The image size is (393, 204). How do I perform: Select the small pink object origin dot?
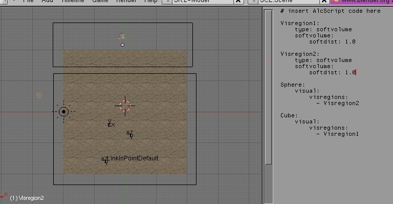[122, 45]
